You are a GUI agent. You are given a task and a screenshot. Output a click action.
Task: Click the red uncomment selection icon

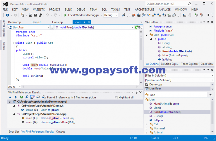tap(202, 15)
